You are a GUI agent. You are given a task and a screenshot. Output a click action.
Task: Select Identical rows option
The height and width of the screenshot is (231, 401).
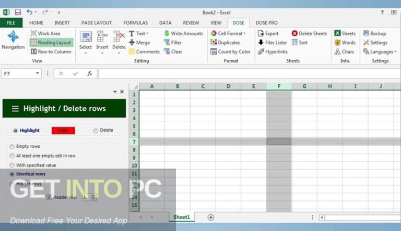(x=12, y=174)
